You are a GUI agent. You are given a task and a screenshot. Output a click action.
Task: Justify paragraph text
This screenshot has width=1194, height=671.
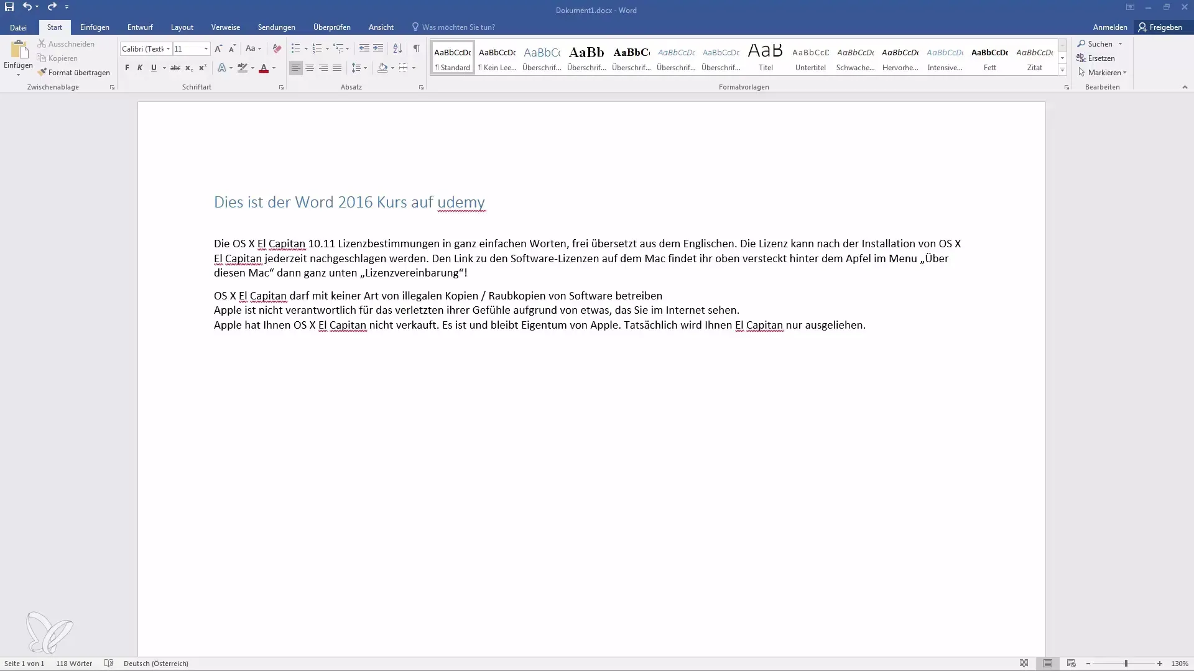click(x=337, y=68)
